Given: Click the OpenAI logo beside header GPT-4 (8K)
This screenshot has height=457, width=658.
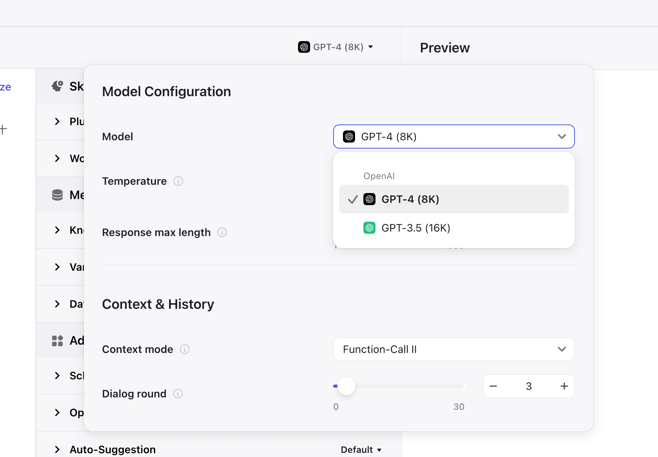Looking at the screenshot, I should (304, 47).
